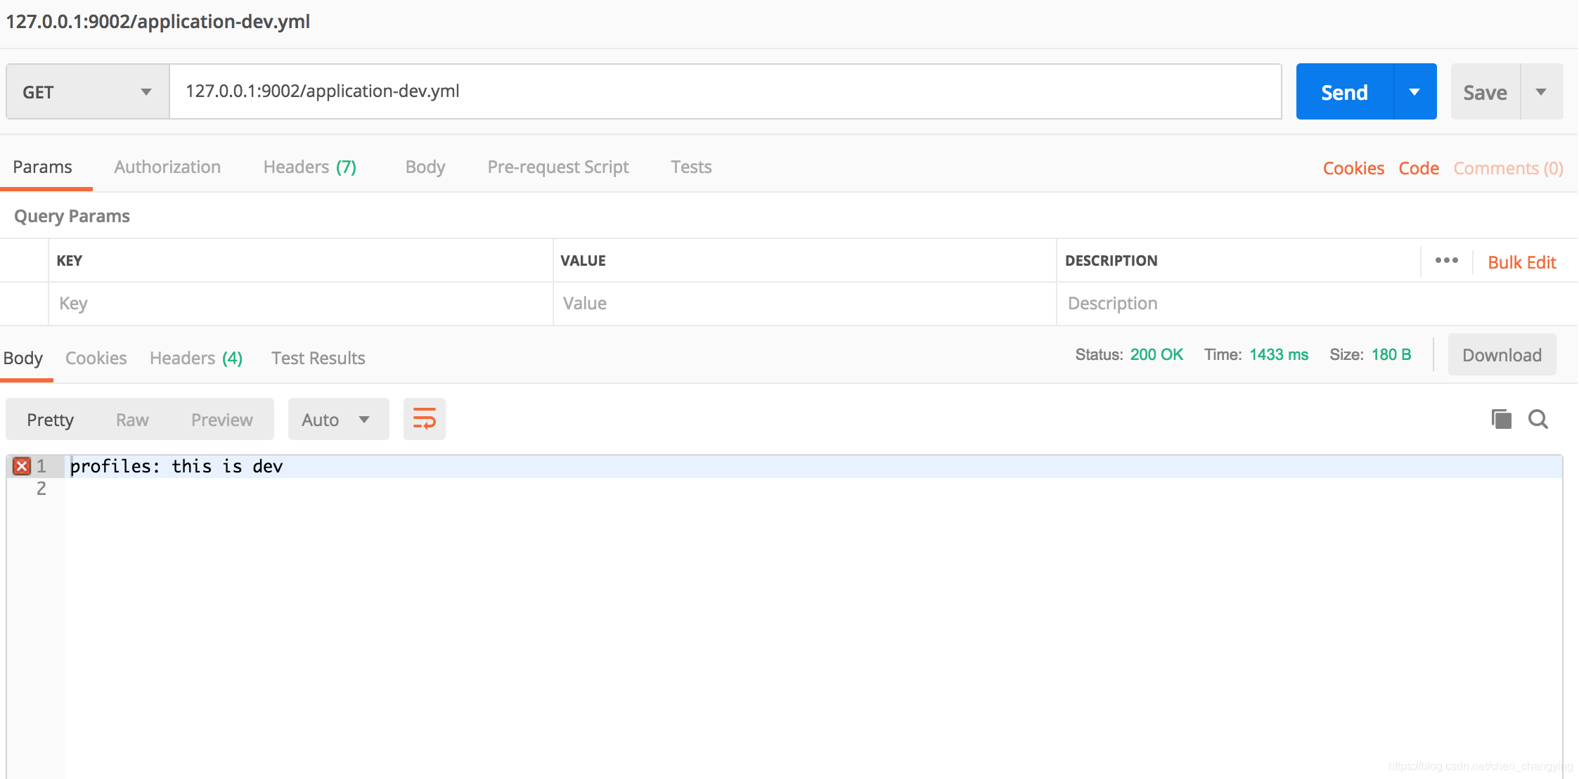Expand the GET method dropdown
Image resolution: width=1579 pixels, height=779 pixels.
point(146,93)
